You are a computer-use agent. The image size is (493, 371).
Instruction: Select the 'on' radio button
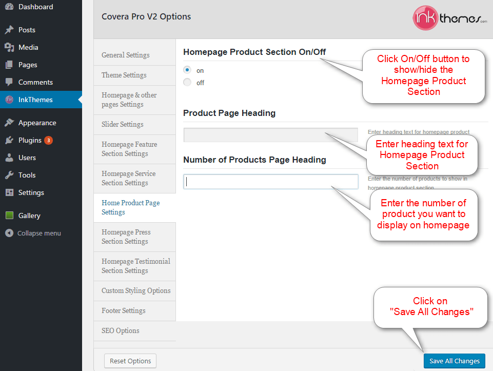coord(187,70)
